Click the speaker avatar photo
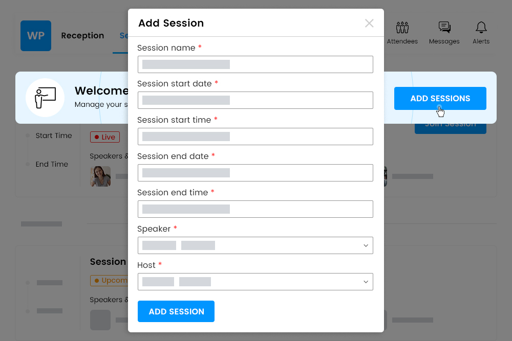Viewport: 512px width, 341px height. click(100, 176)
